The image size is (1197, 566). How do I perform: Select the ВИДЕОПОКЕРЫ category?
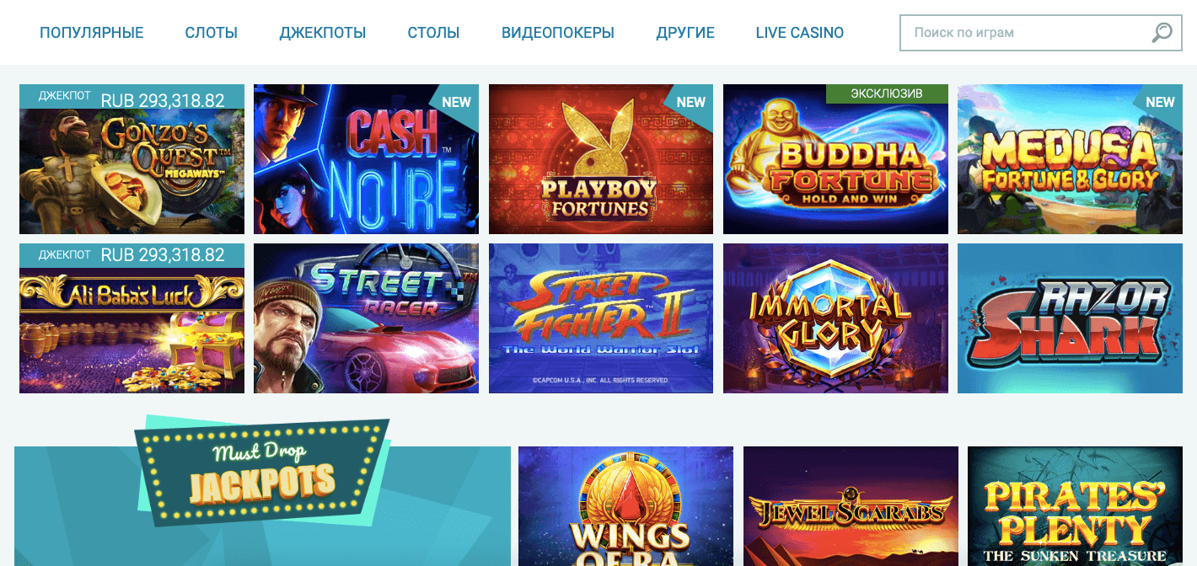(558, 33)
